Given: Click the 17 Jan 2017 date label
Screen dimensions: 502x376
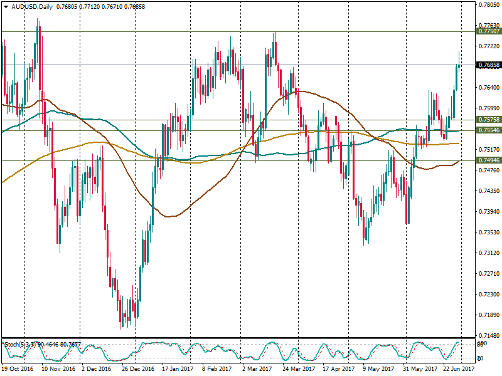Looking at the screenshot, I should [176, 370].
